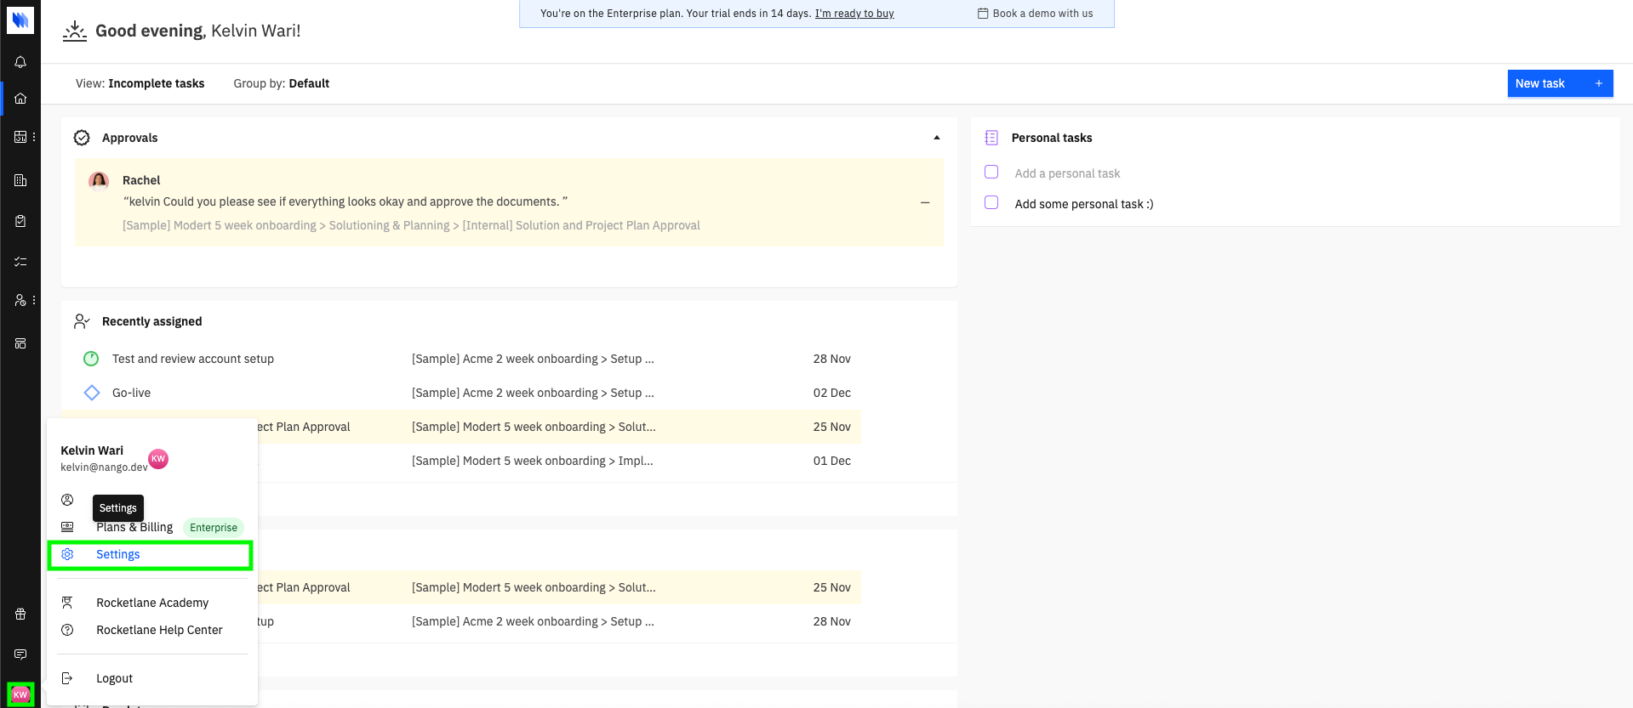This screenshot has width=1633, height=708.
Task: Open task Test and review account setup
Action: [193, 359]
